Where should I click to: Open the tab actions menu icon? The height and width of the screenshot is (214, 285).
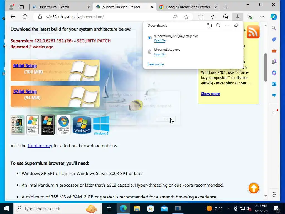tap(22, 7)
